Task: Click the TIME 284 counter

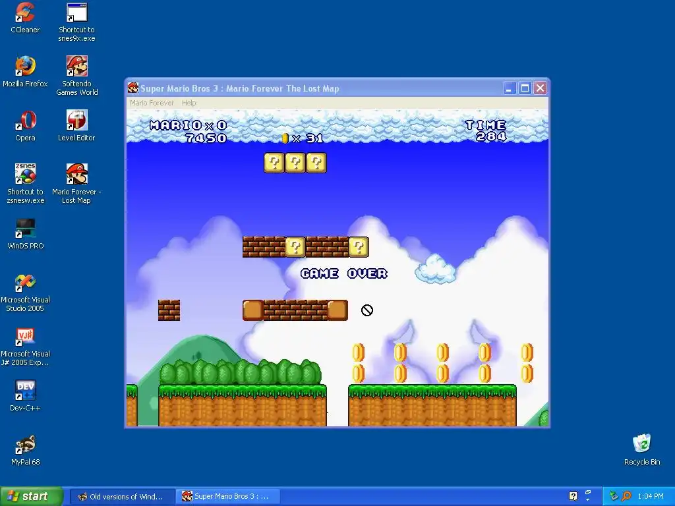Action: coord(486,131)
